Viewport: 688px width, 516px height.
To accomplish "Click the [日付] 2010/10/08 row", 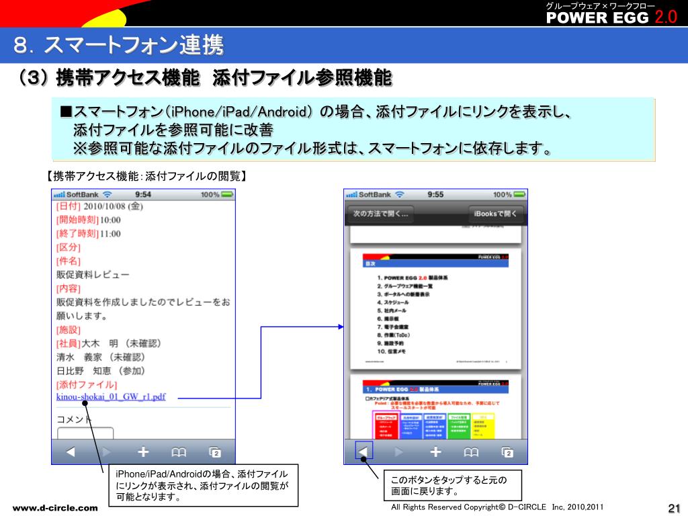I will [x=99, y=206].
